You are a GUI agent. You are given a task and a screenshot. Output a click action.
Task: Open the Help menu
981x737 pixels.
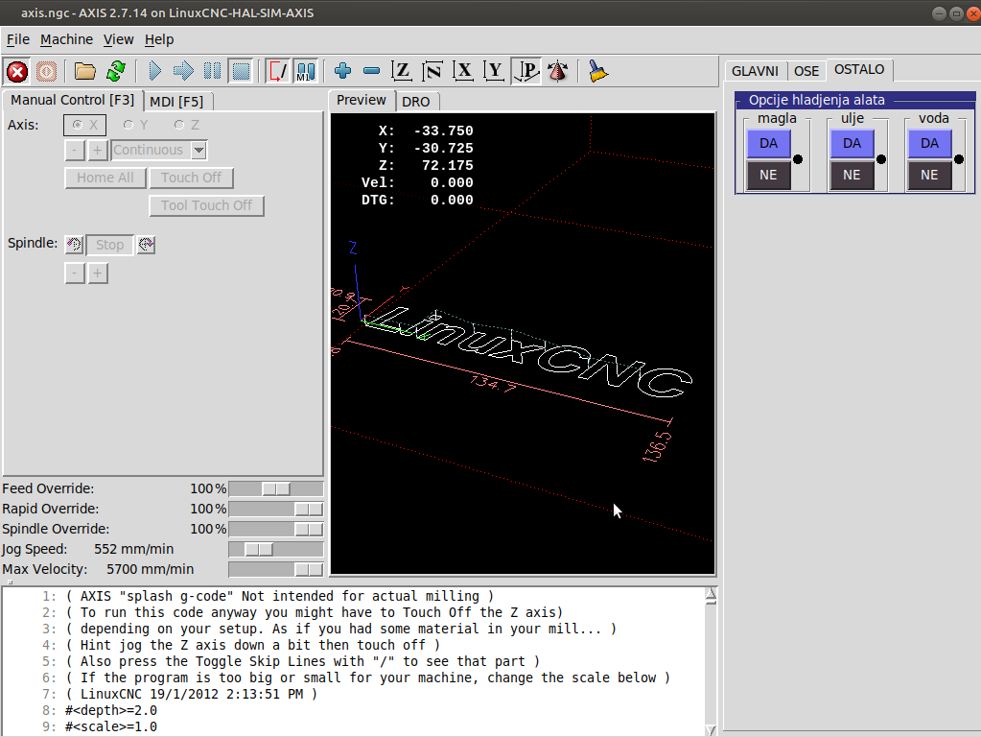159,39
